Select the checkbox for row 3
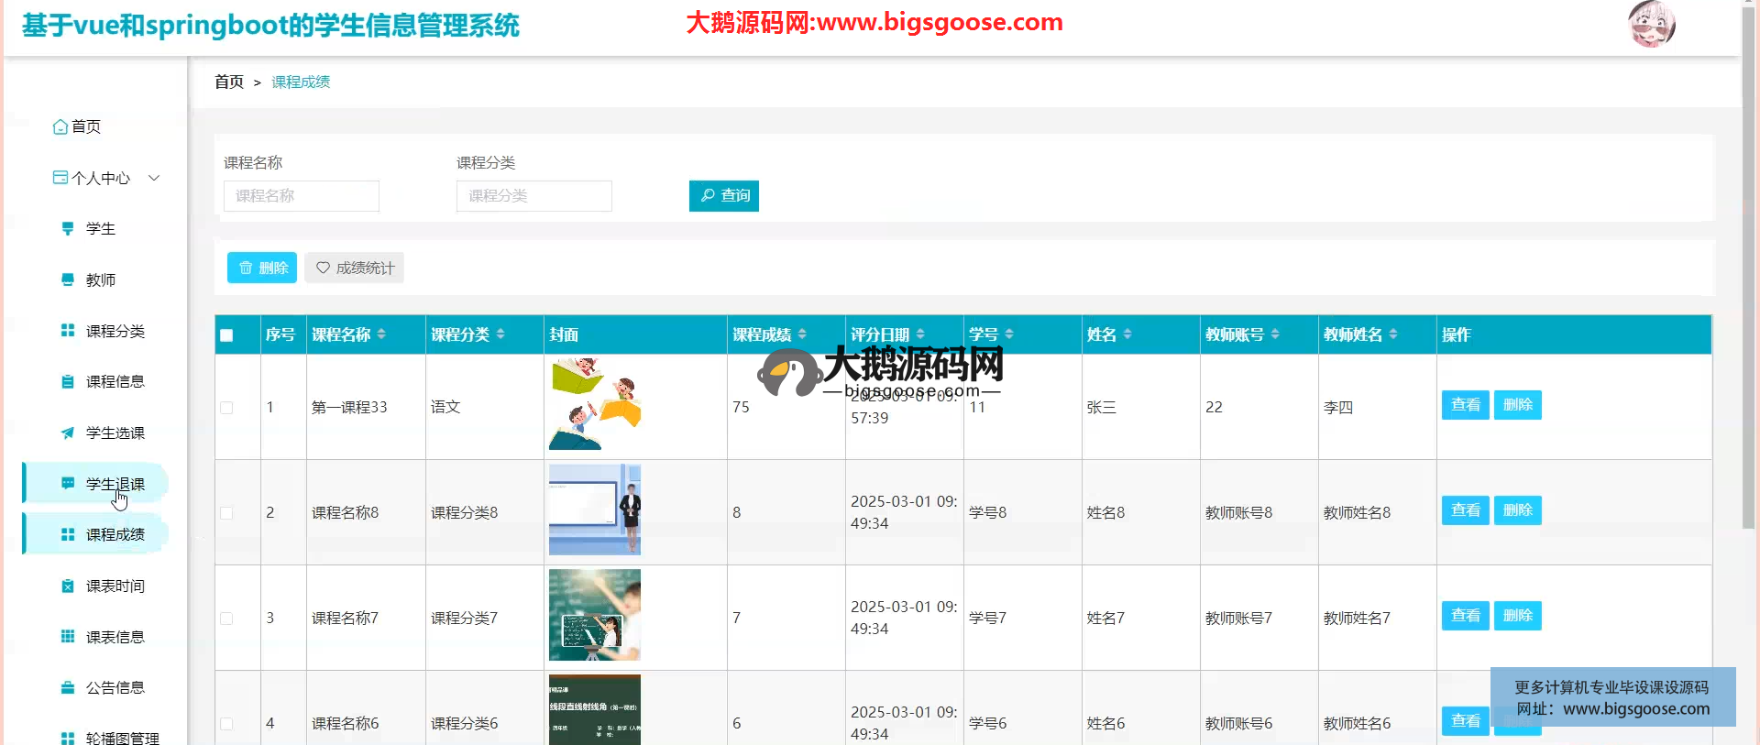The width and height of the screenshot is (1760, 745). (x=226, y=619)
